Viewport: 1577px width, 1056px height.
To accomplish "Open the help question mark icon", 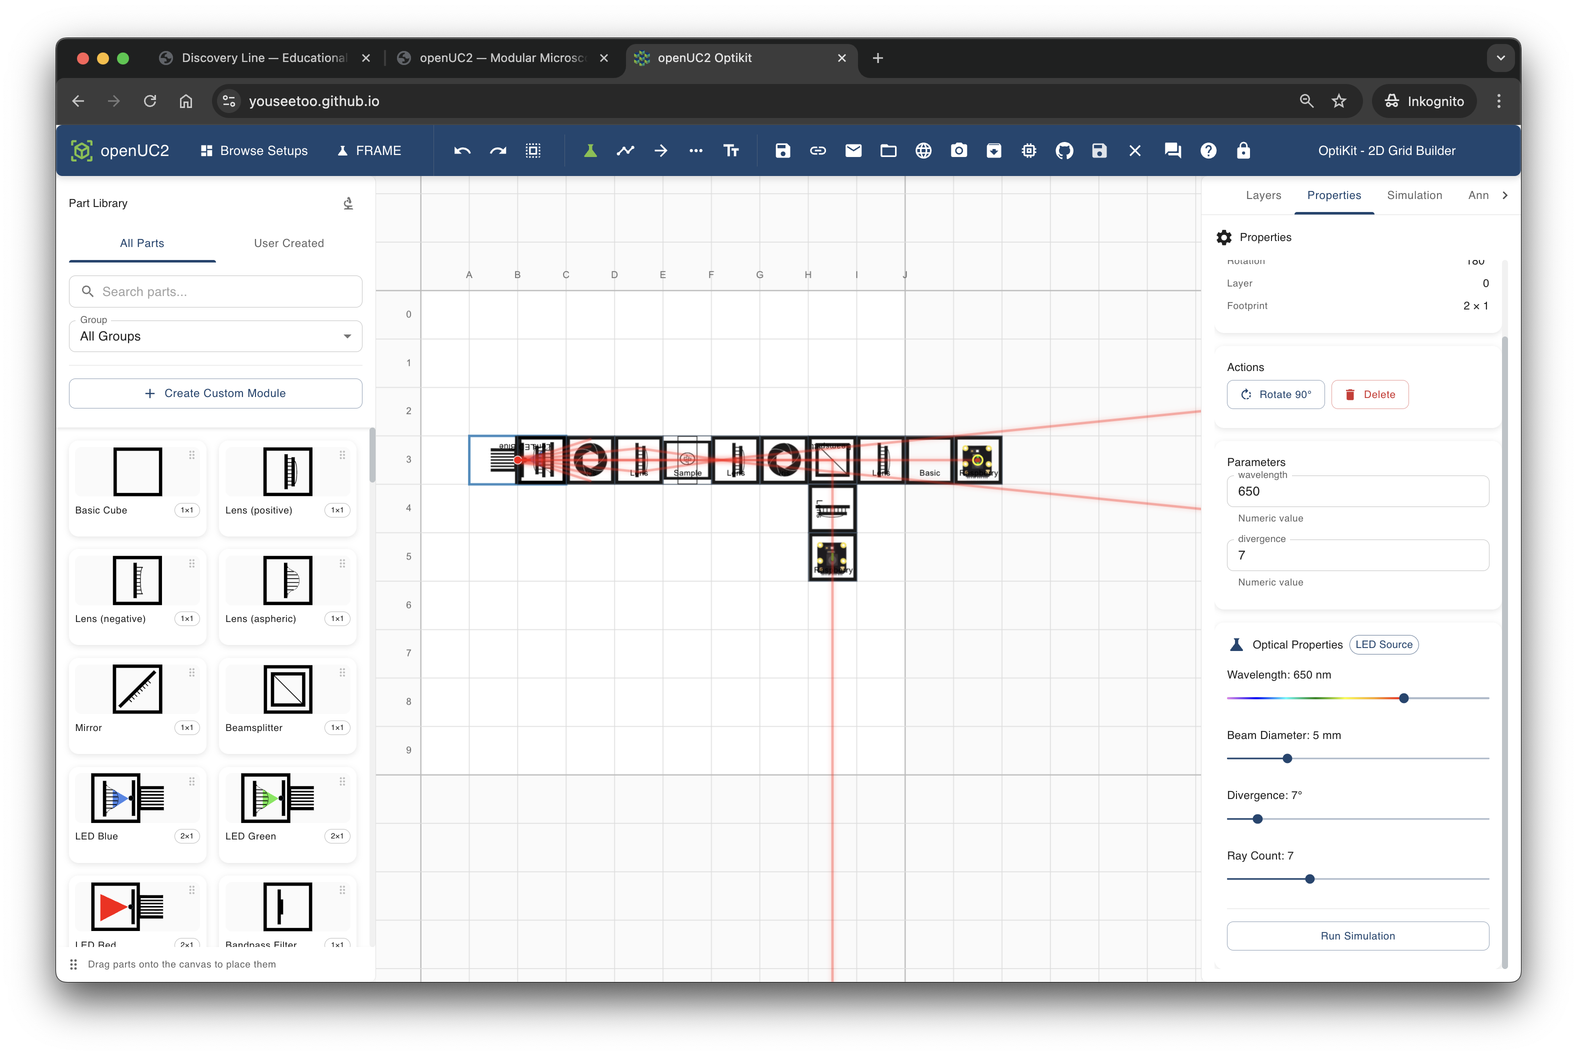I will point(1208,151).
